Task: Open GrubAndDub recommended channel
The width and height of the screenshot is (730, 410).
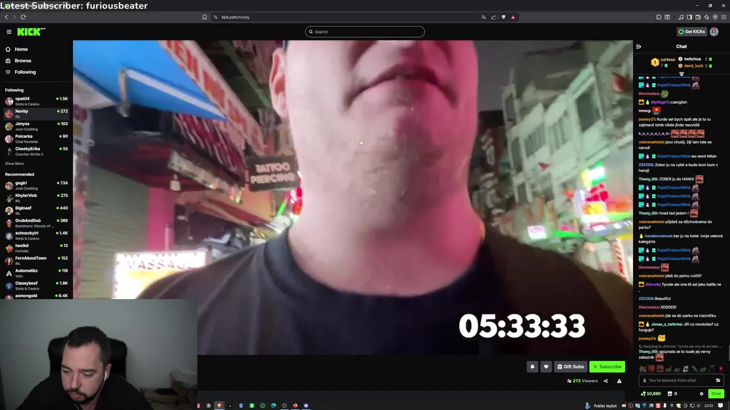Action: [36, 223]
